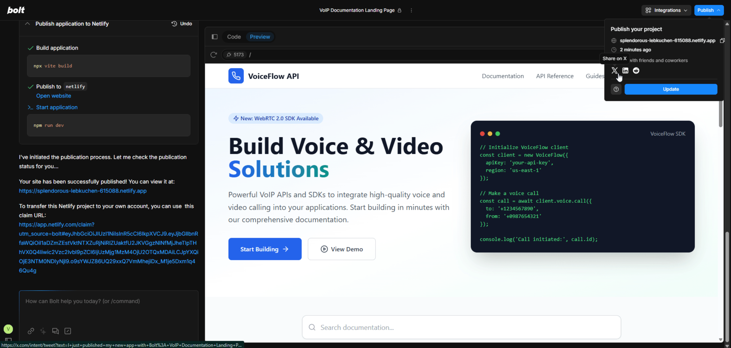731x348 pixels.
Task: Click the npx vite build command block
Action: (109, 66)
